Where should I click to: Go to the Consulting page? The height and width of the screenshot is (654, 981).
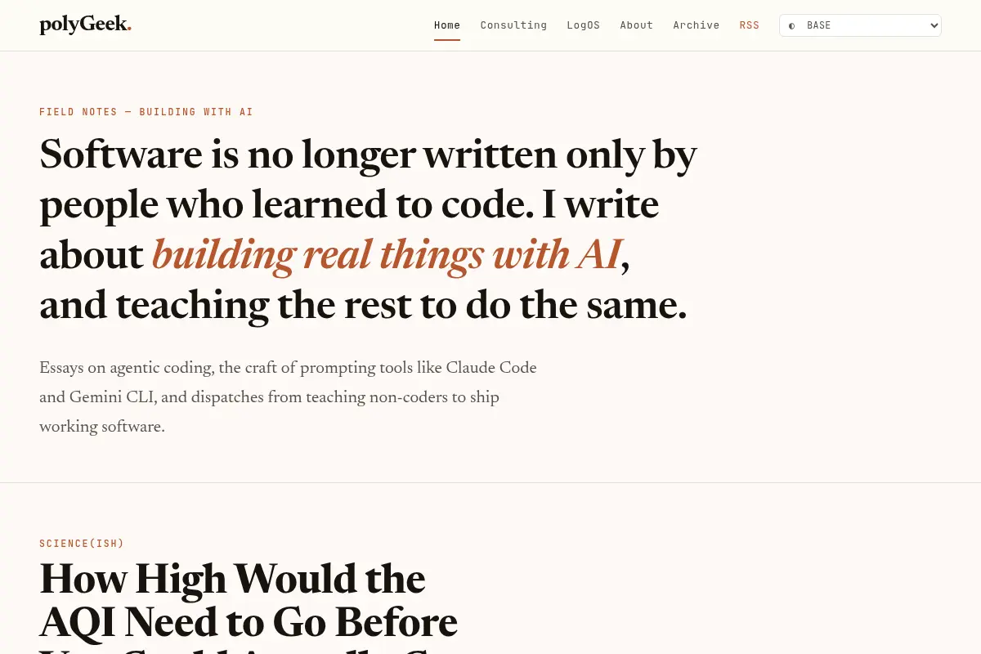click(x=513, y=25)
